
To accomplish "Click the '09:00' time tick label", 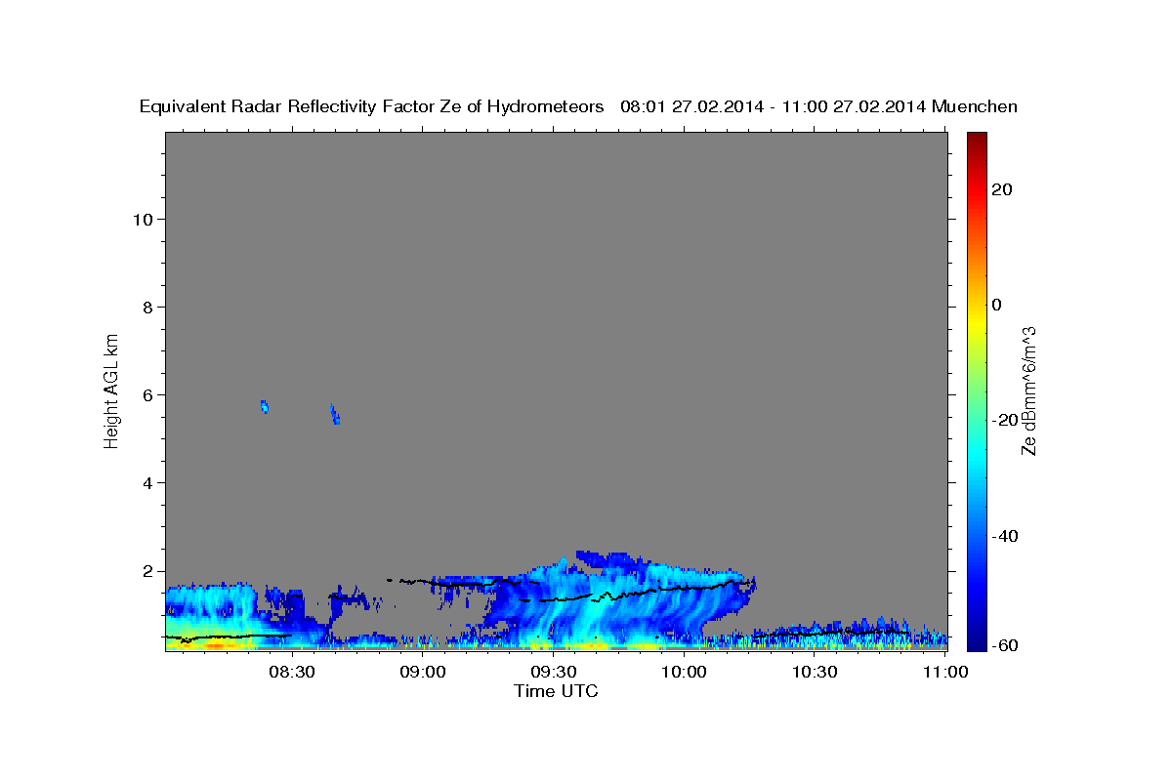I will [423, 672].
